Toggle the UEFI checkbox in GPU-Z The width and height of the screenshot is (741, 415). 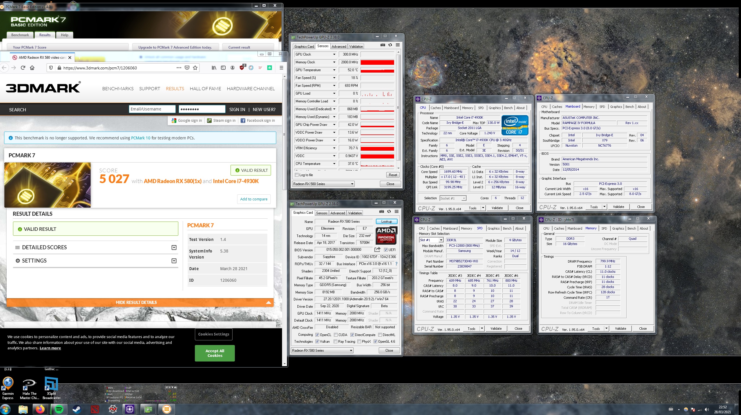[x=386, y=250]
